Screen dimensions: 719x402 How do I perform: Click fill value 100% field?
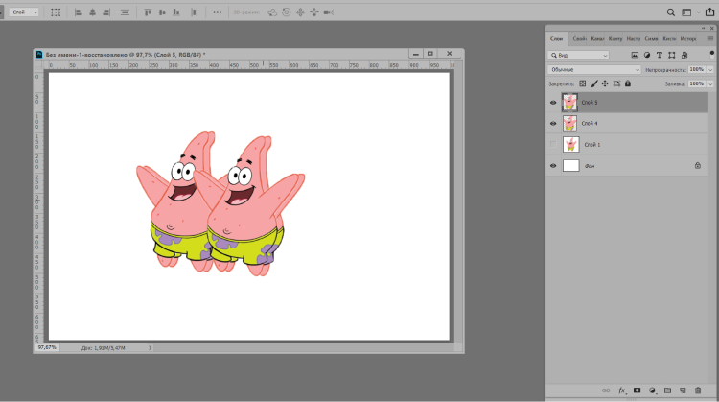tap(697, 84)
